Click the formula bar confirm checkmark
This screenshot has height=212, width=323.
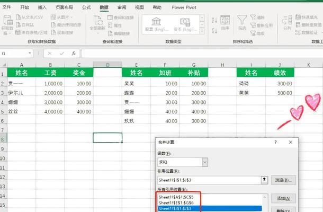[x=61, y=54]
